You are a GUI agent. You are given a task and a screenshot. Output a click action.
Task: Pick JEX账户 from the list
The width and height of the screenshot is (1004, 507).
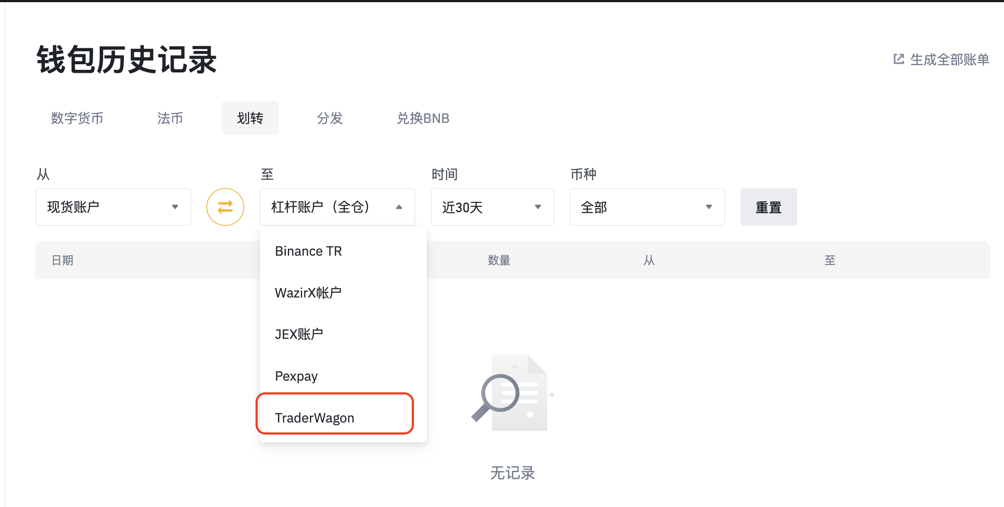[x=299, y=333]
